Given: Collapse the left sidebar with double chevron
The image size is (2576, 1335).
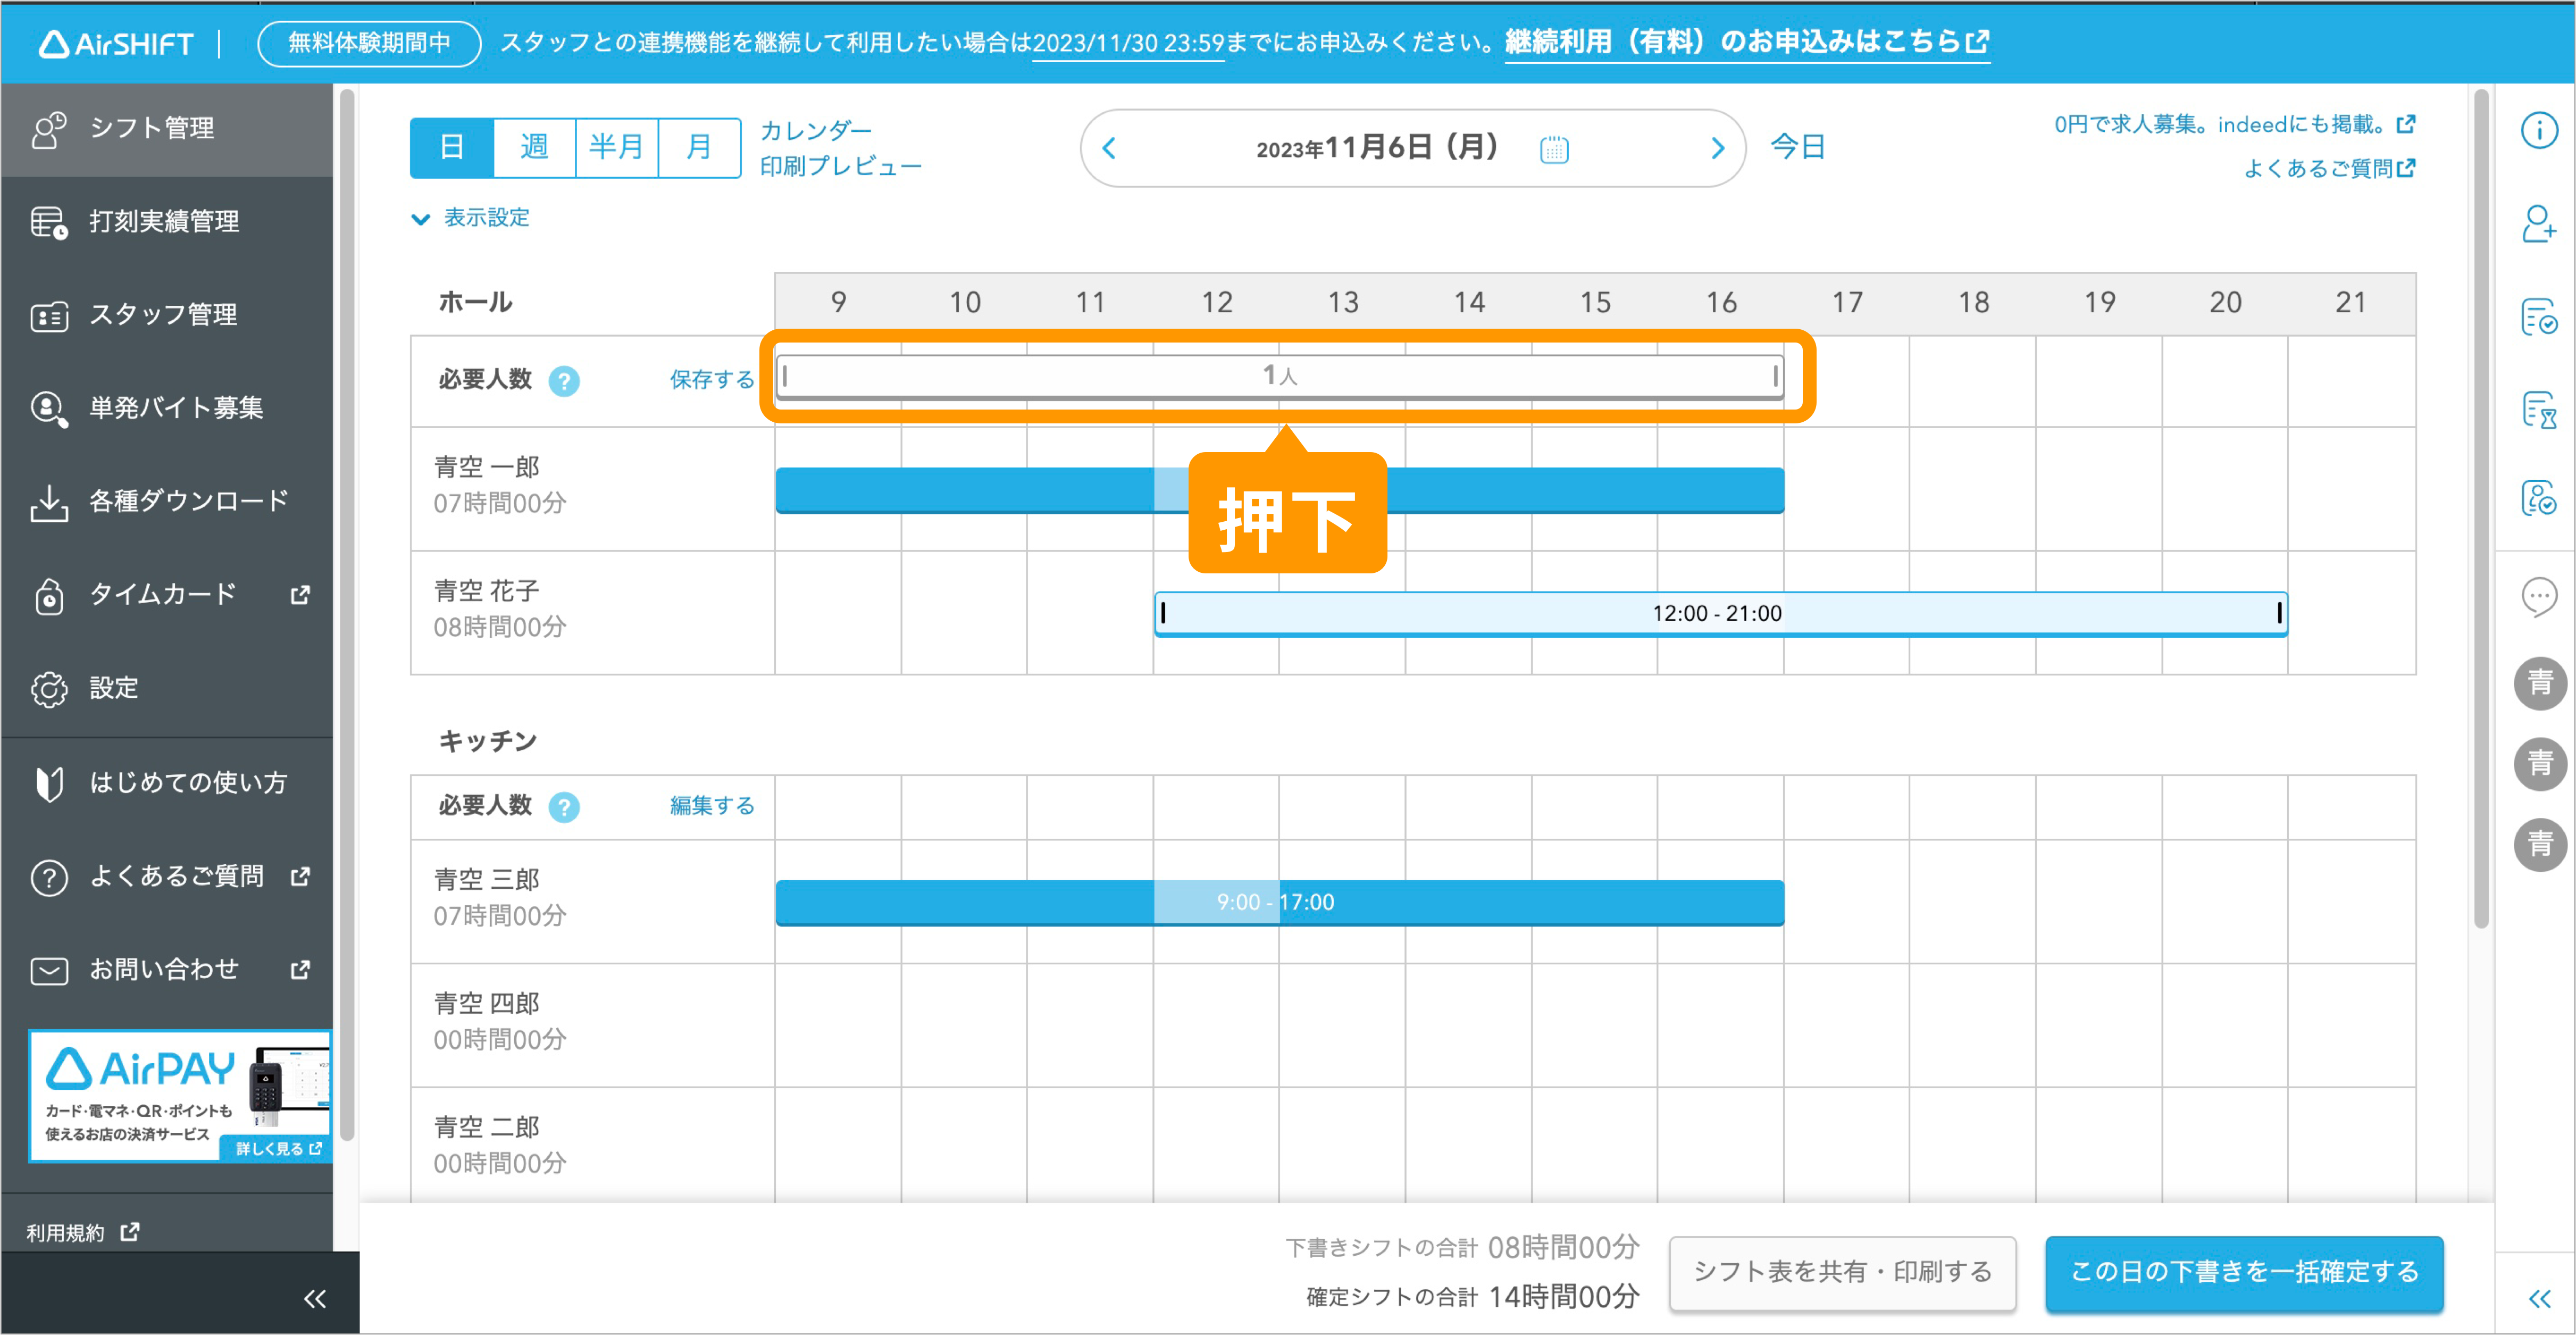Looking at the screenshot, I should coord(314,1298).
